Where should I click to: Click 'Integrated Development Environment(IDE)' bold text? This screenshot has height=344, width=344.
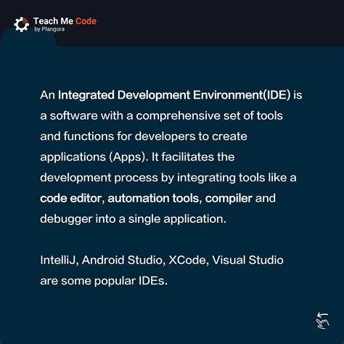tap(174, 95)
